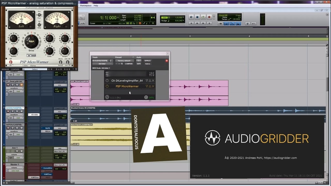Solo the HrP01(120BPM) track

pos(17,128)
